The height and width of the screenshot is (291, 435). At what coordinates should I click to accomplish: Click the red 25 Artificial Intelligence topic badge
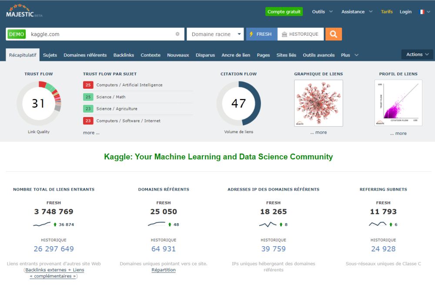click(88, 85)
